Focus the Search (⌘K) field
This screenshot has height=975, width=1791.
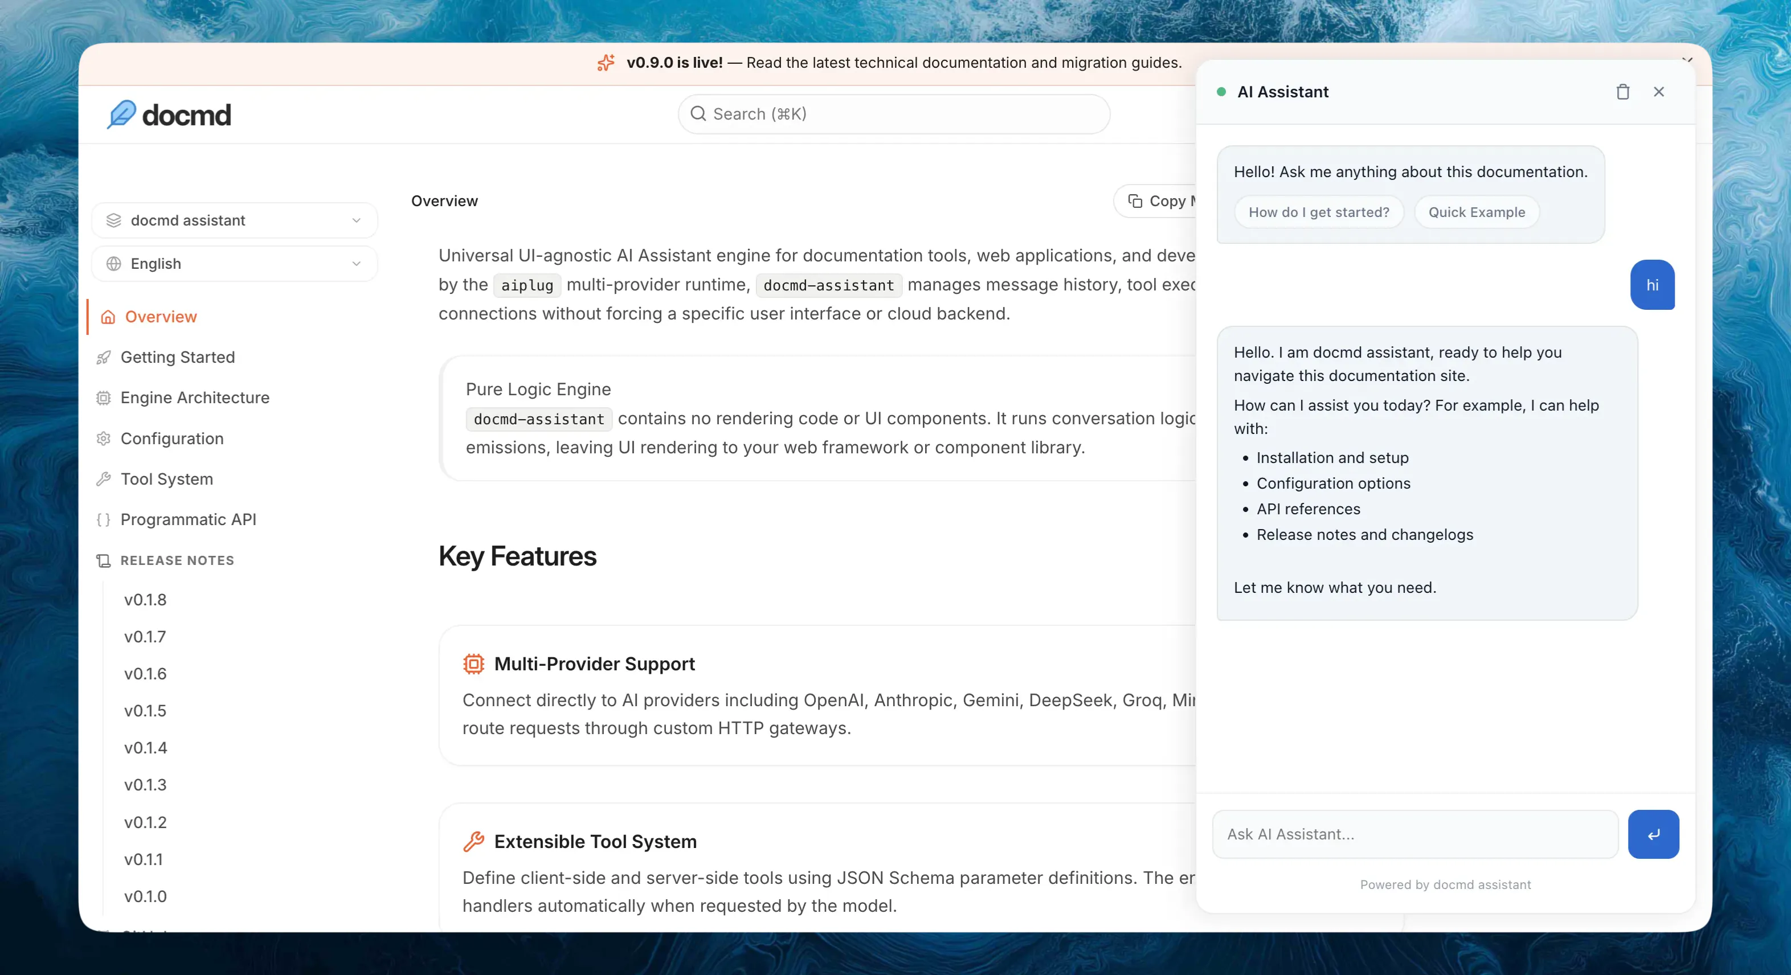click(x=893, y=114)
